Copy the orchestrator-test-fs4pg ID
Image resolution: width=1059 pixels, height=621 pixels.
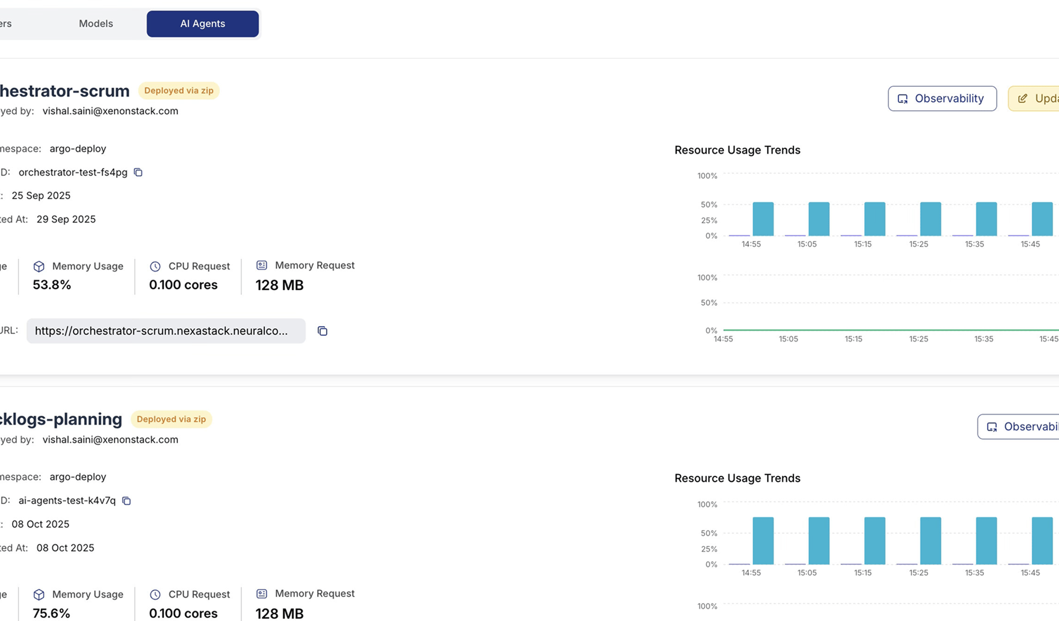pos(138,173)
